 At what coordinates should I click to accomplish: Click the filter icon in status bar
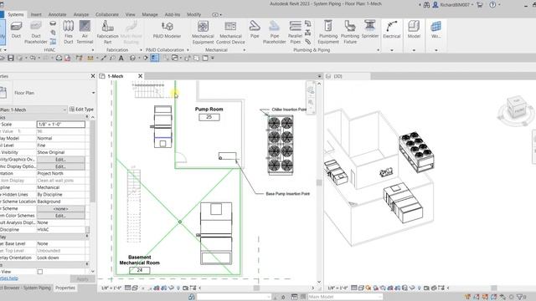pos(520,297)
